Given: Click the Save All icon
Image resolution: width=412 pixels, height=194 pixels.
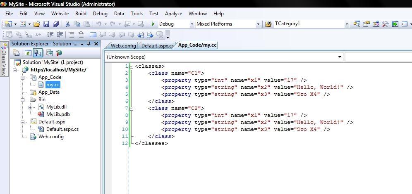Looking at the screenshot, I should (x=55, y=24).
